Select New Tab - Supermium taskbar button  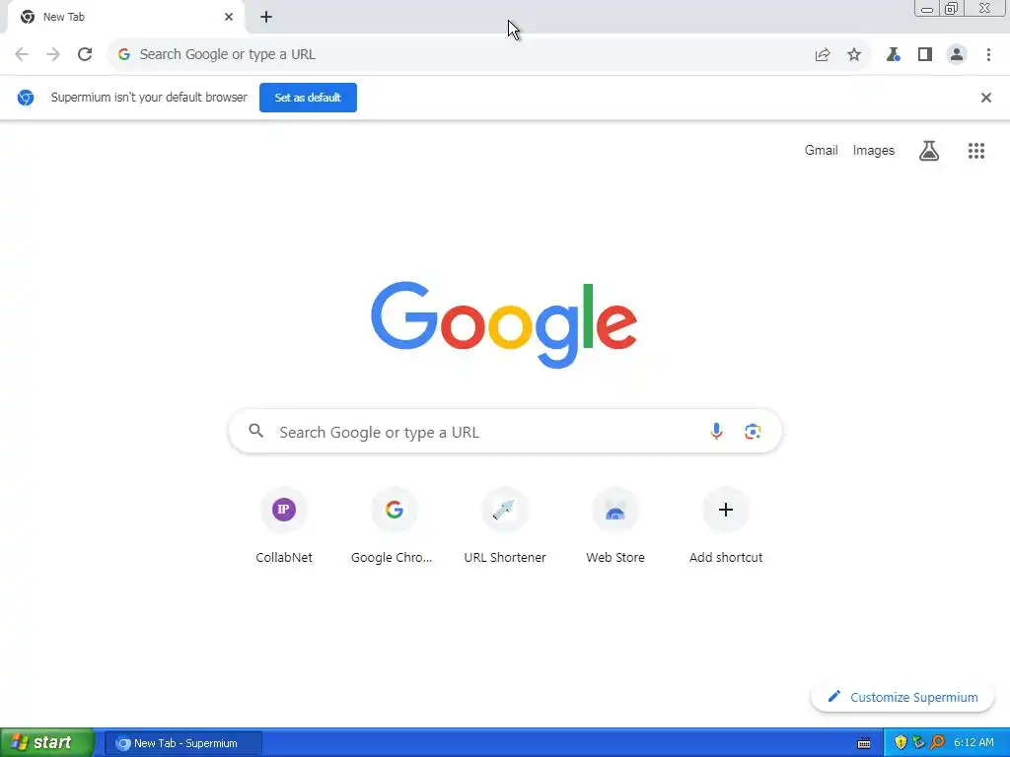(x=182, y=743)
